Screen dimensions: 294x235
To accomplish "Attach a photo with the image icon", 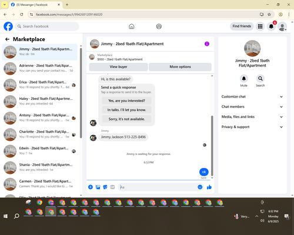I will point(98,187).
